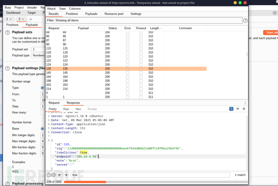Show the Request tab in message viewer
This screenshot has height=186, width=278.
[x=54, y=103]
